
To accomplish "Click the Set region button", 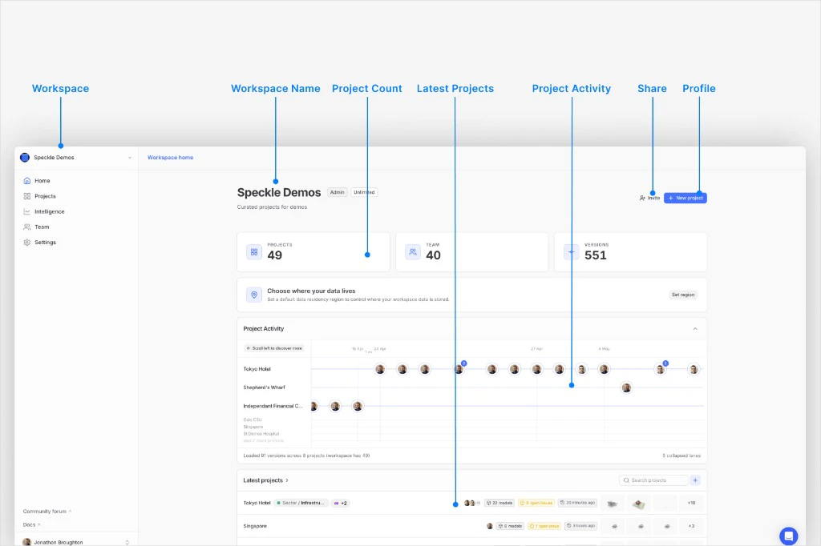I will click(x=683, y=295).
